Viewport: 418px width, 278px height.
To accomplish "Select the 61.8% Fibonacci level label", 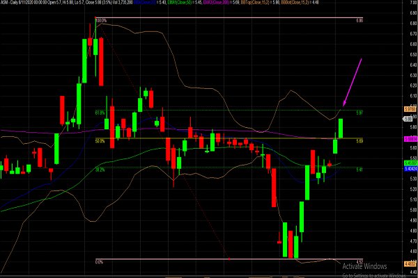I will coord(100,113).
